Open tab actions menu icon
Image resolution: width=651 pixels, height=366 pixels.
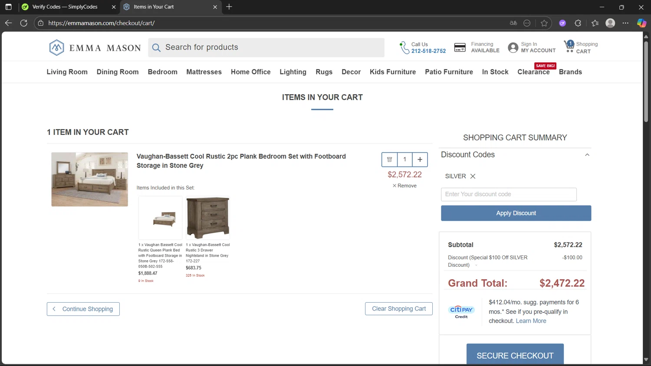pos(8,7)
